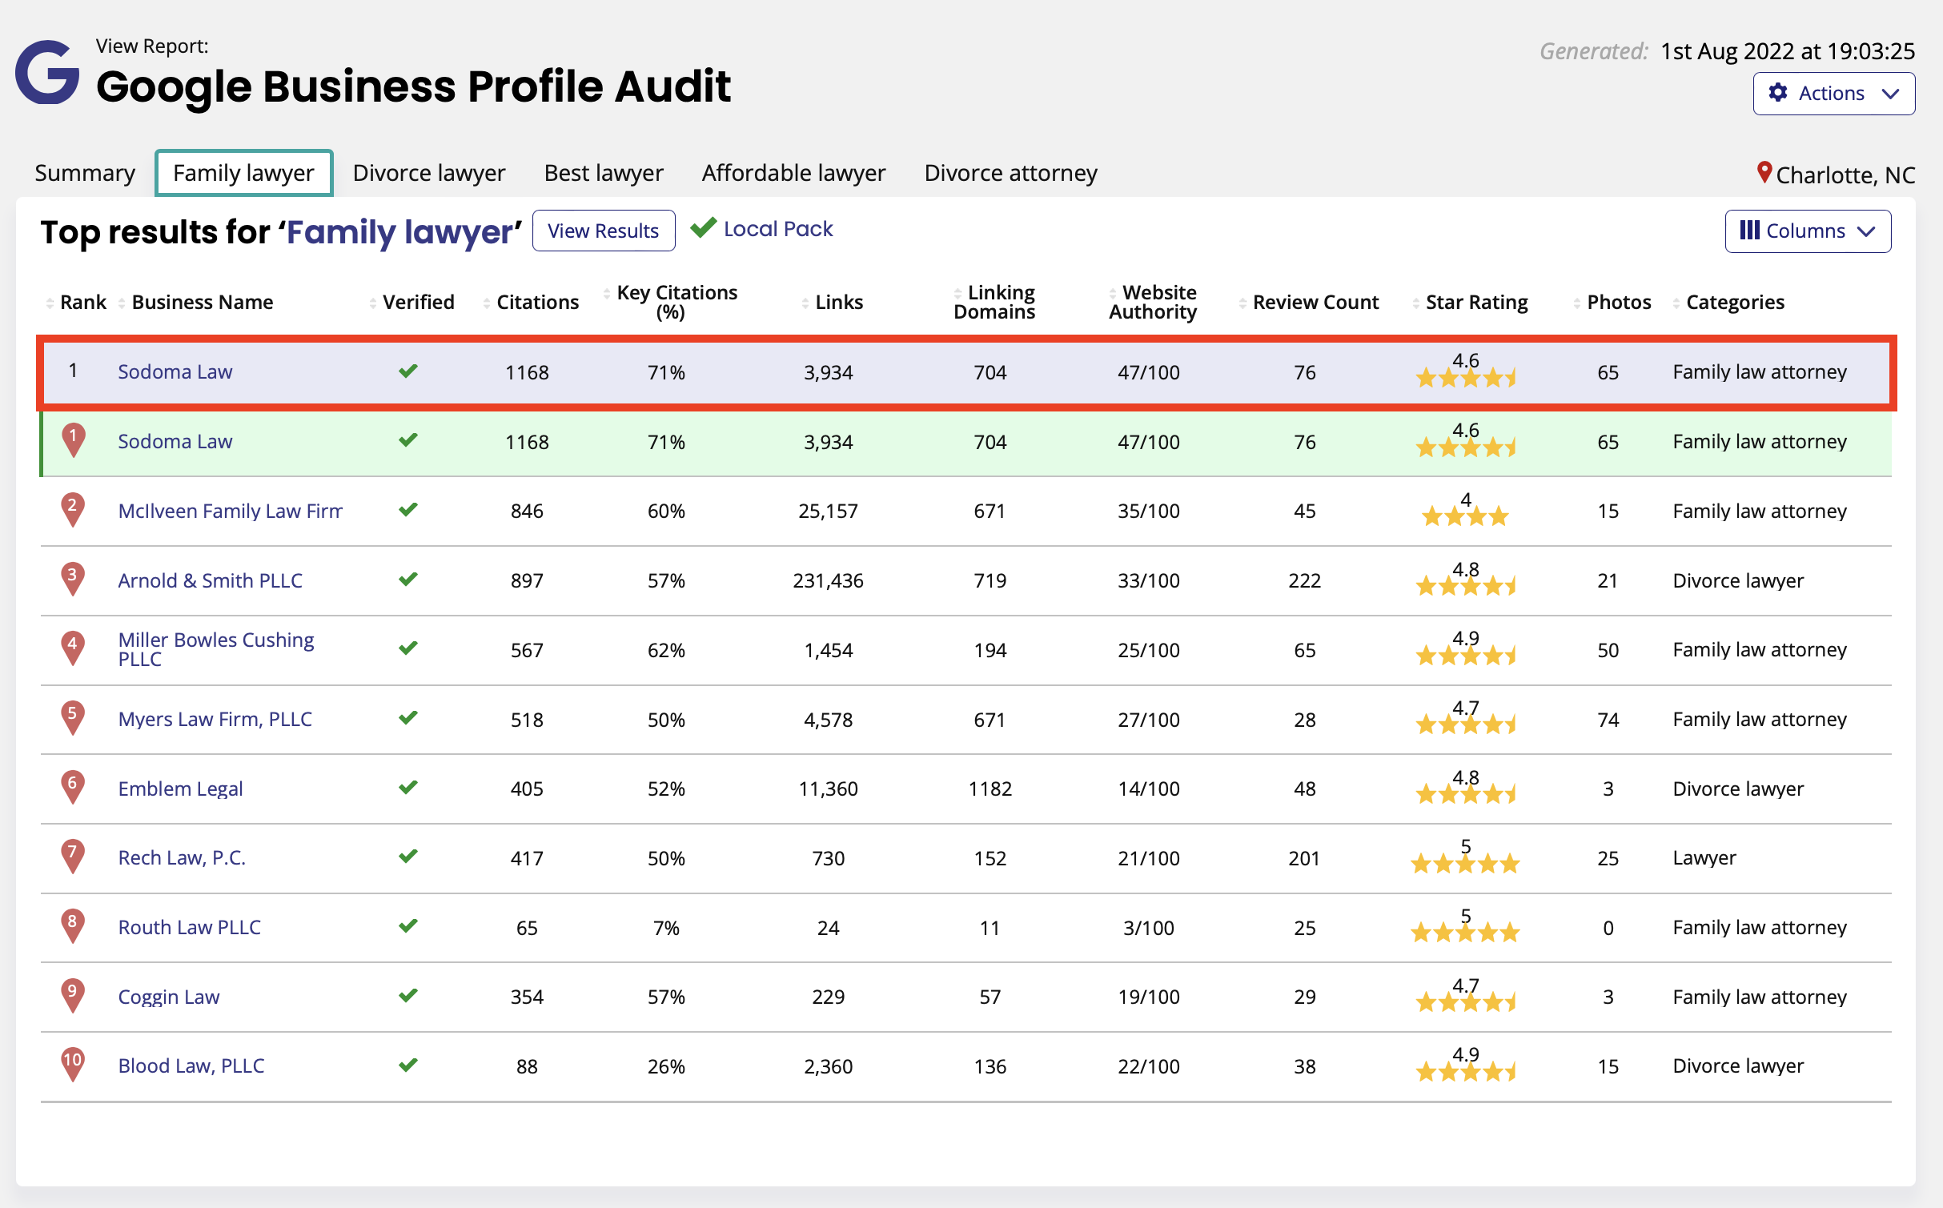This screenshot has height=1208, width=1943.
Task: Click rank 6 pin for Emblem Legal
Action: click(x=73, y=788)
